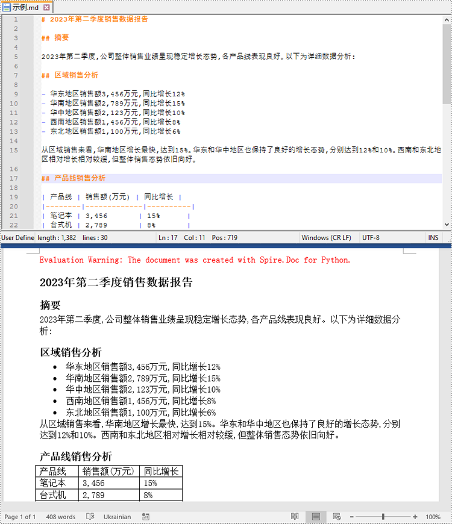This screenshot has height=524, width=452.
Task: Click line number 1 in the gutter
Action: tap(16, 19)
